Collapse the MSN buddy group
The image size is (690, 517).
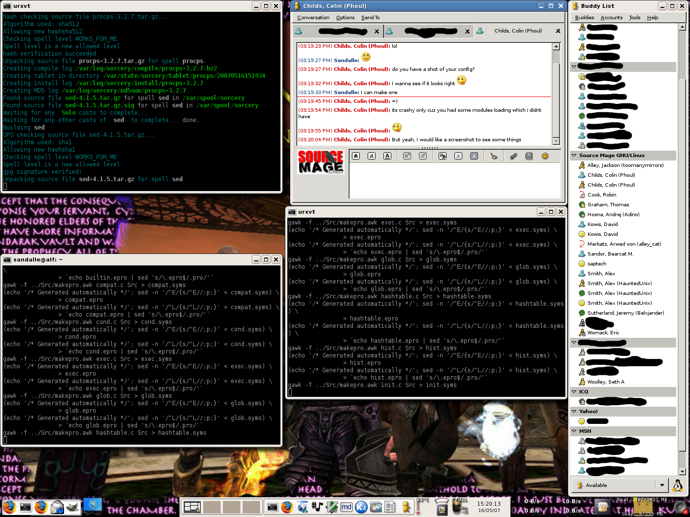click(x=574, y=431)
